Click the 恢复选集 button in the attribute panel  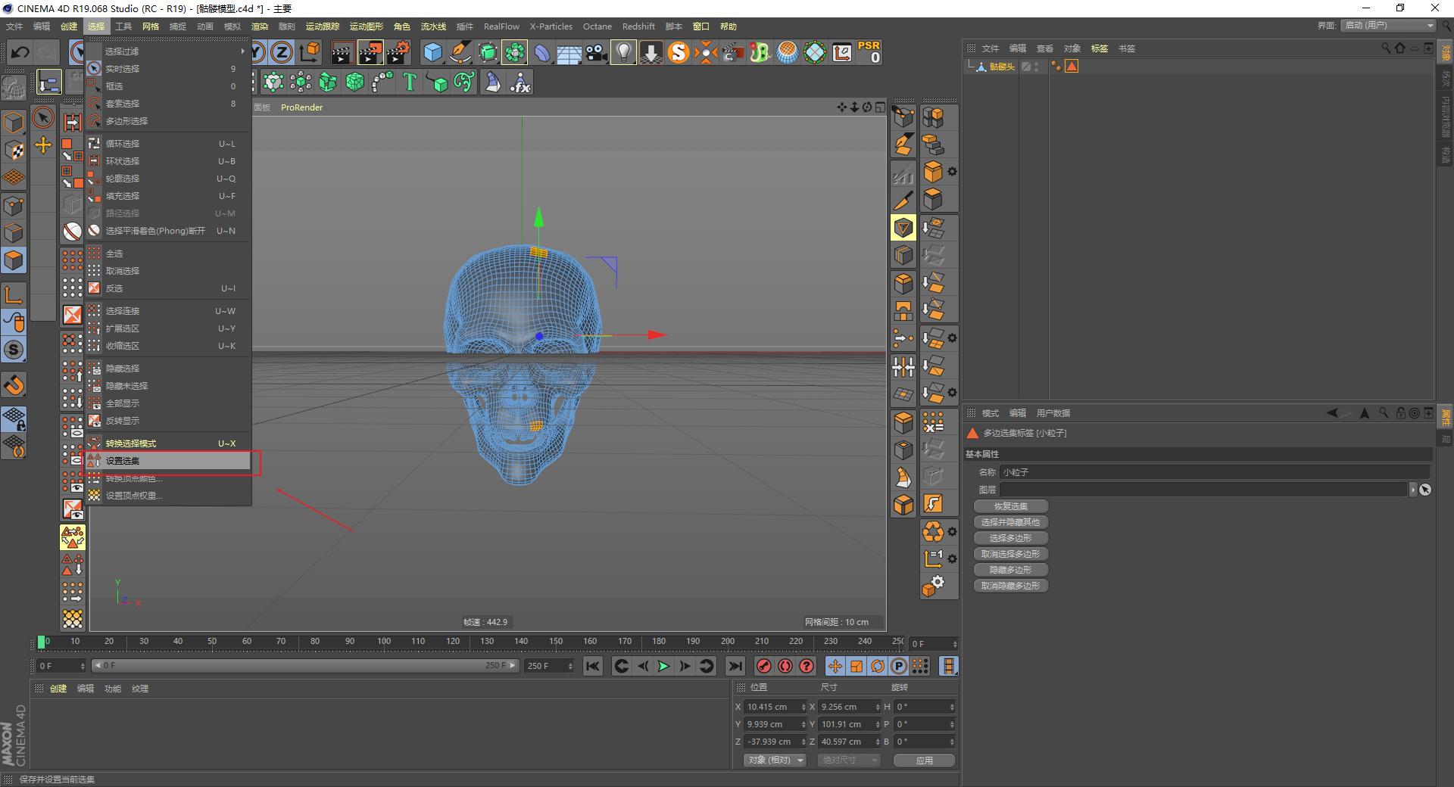point(1010,505)
